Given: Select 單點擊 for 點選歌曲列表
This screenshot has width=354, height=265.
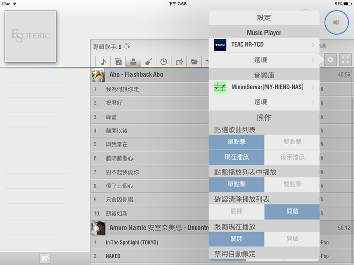Looking at the screenshot, I should pyautogui.click(x=237, y=142).
